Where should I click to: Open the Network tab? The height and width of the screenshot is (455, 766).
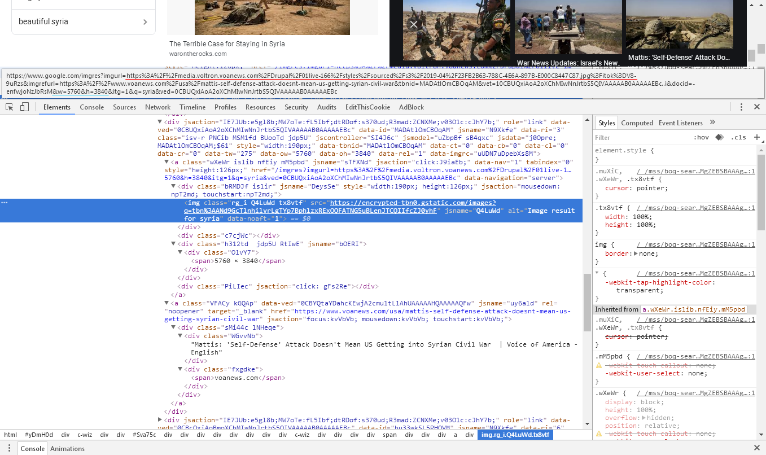(x=157, y=107)
